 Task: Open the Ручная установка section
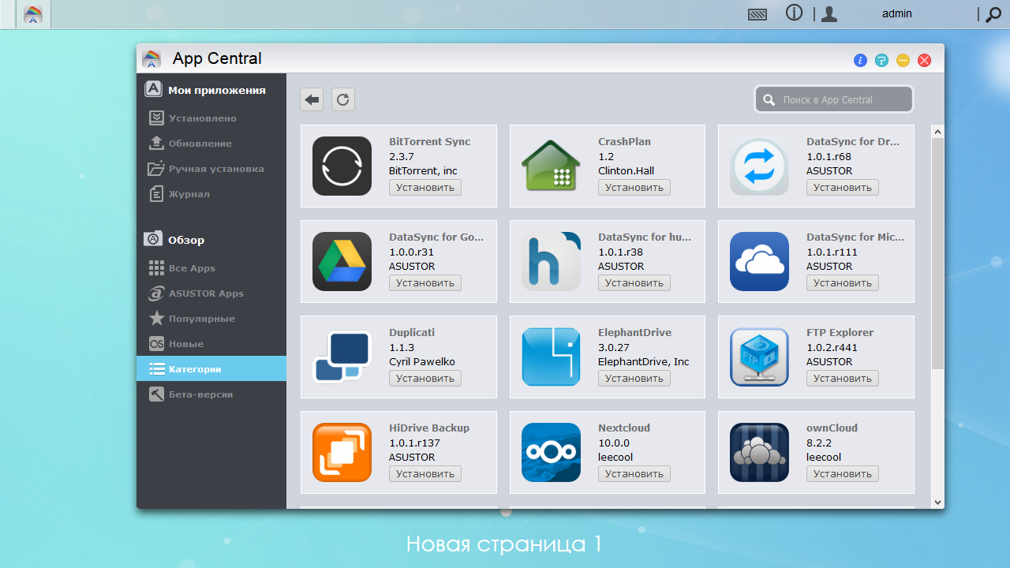click(211, 169)
